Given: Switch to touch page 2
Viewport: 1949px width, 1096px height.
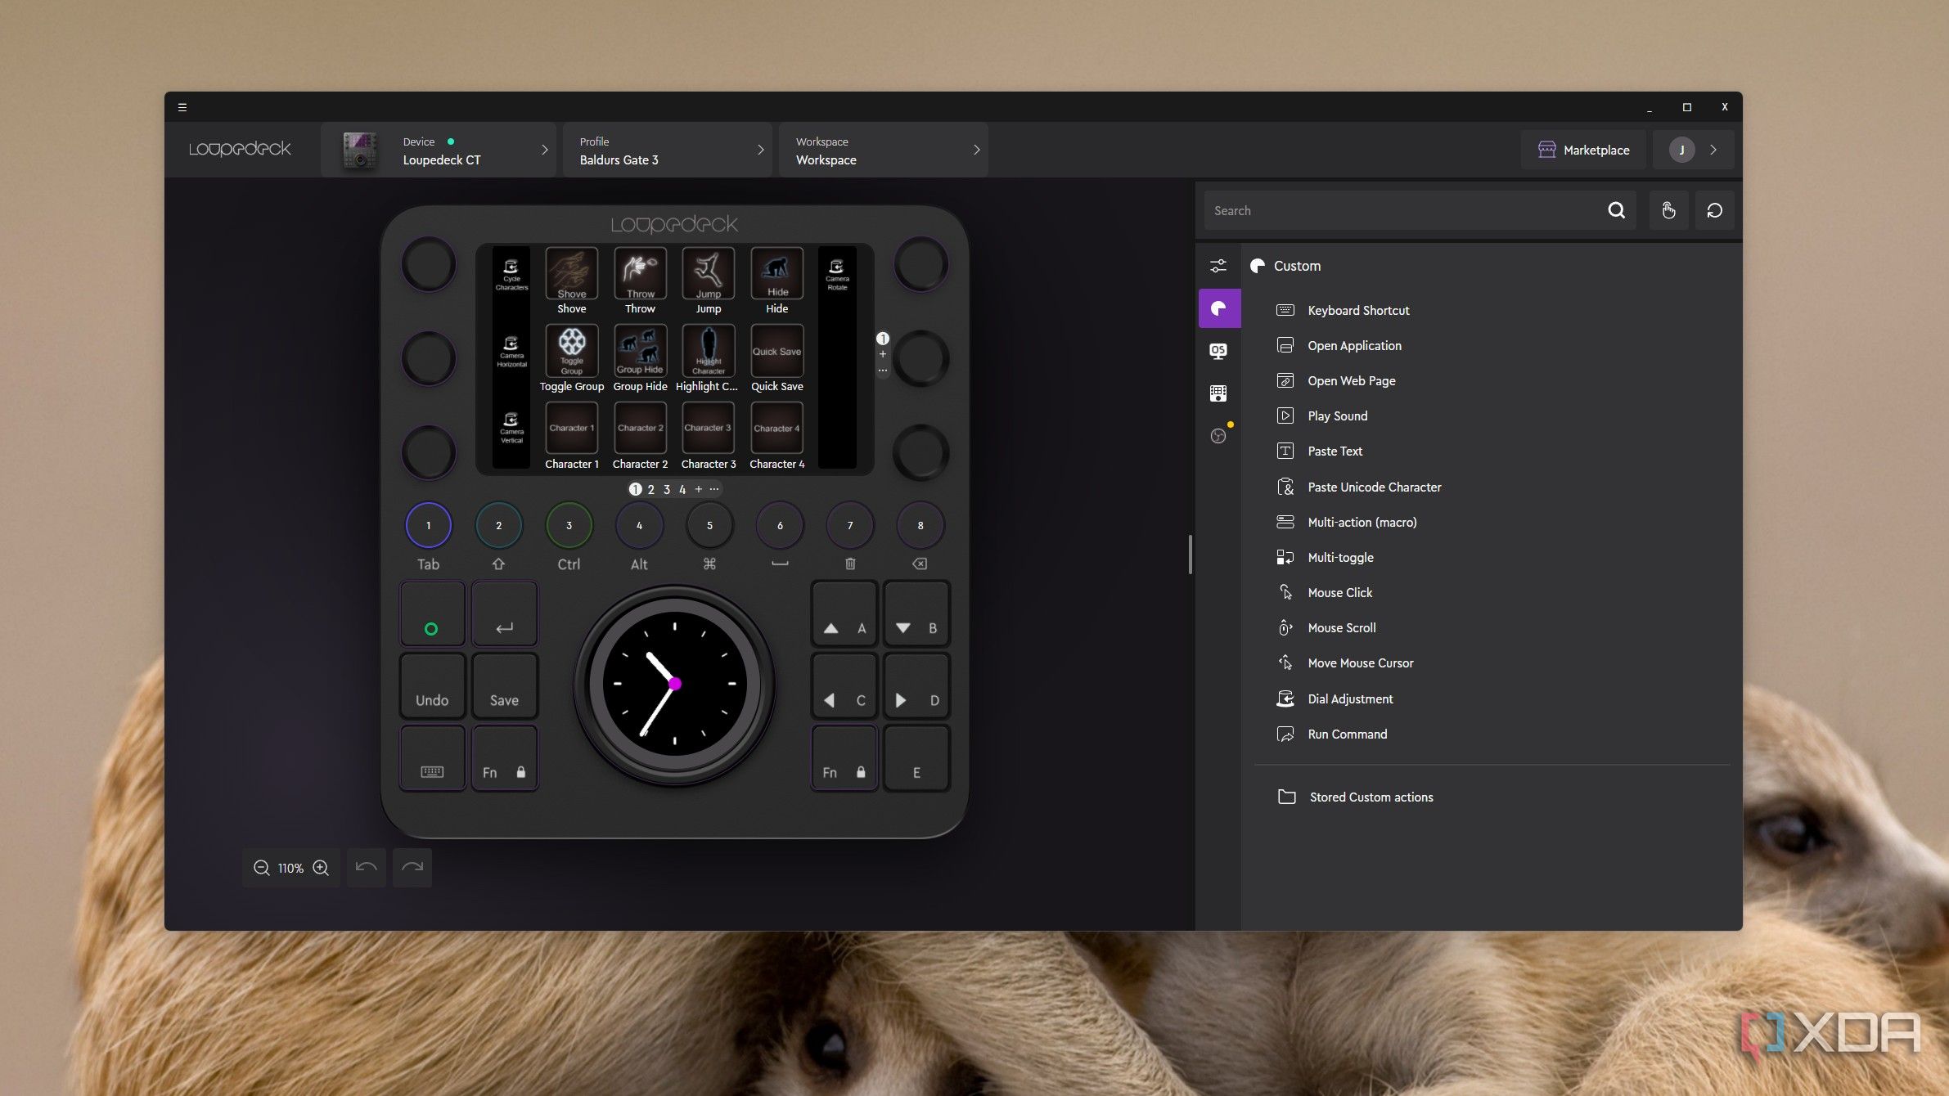Looking at the screenshot, I should [651, 489].
